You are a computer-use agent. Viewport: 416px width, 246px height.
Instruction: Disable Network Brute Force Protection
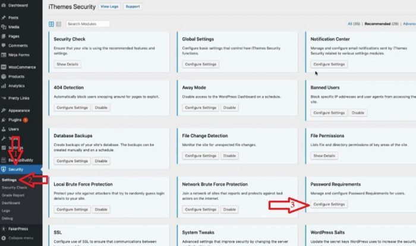click(229, 209)
